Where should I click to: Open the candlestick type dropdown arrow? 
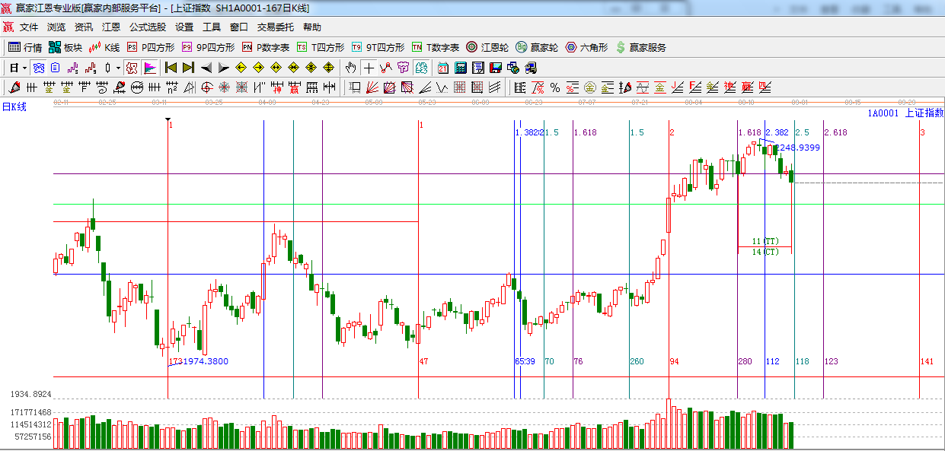click(x=118, y=68)
